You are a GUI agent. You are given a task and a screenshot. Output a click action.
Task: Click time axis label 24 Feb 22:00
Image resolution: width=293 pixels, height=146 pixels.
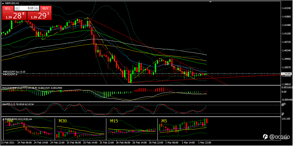[57, 142]
